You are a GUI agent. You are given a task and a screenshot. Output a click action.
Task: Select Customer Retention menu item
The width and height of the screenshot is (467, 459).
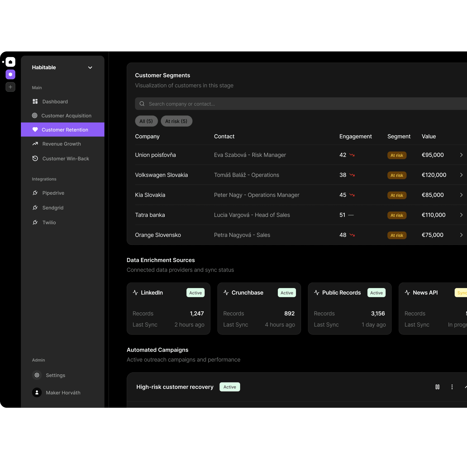coord(63,130)
